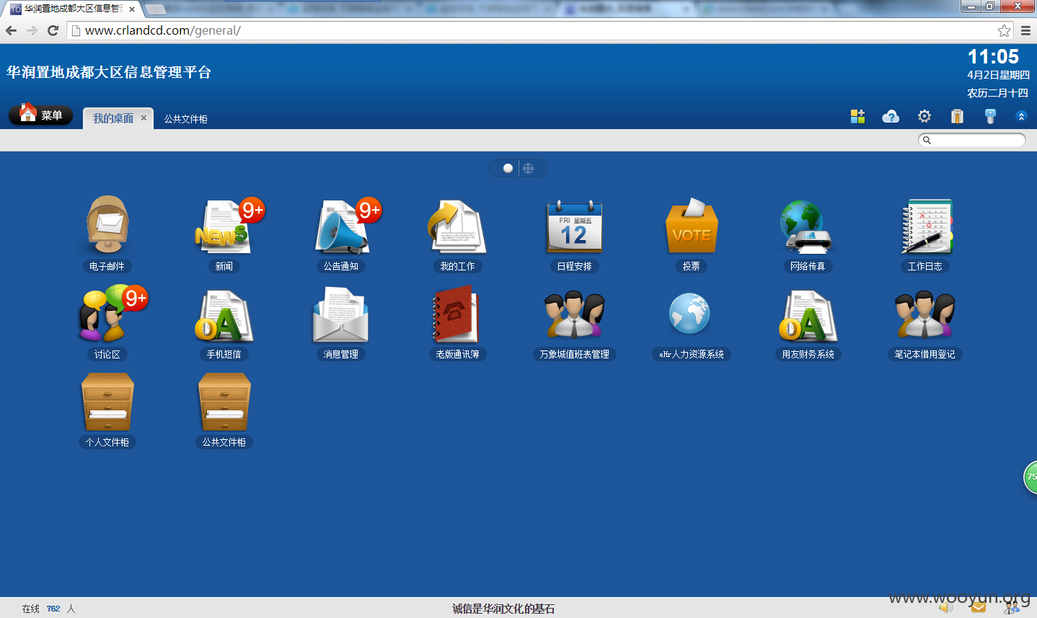Open the 菜单 main menu button
This screenshot has height=618, width=1037.
pos(40,114)
